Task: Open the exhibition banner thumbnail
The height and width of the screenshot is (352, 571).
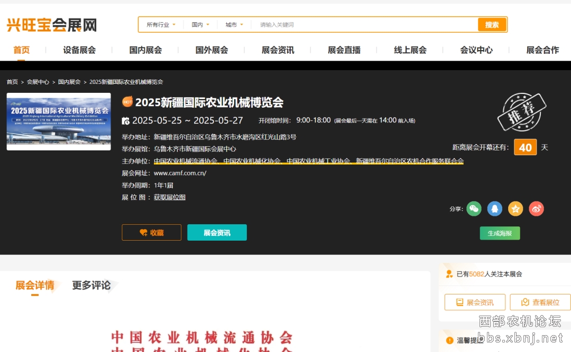Action: (59, 121)
